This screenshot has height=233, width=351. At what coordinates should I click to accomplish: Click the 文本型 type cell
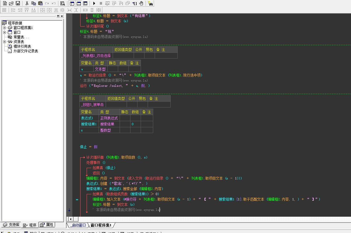click(x=100, y=69)
